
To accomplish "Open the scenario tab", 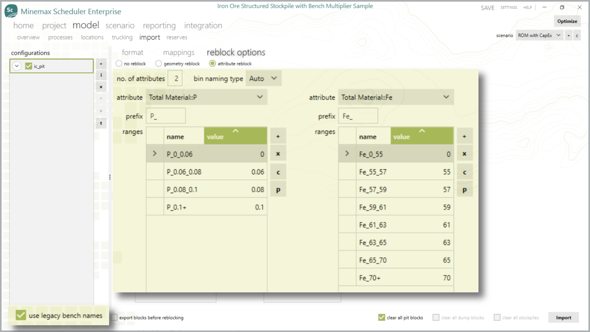I will pos(120,26).
